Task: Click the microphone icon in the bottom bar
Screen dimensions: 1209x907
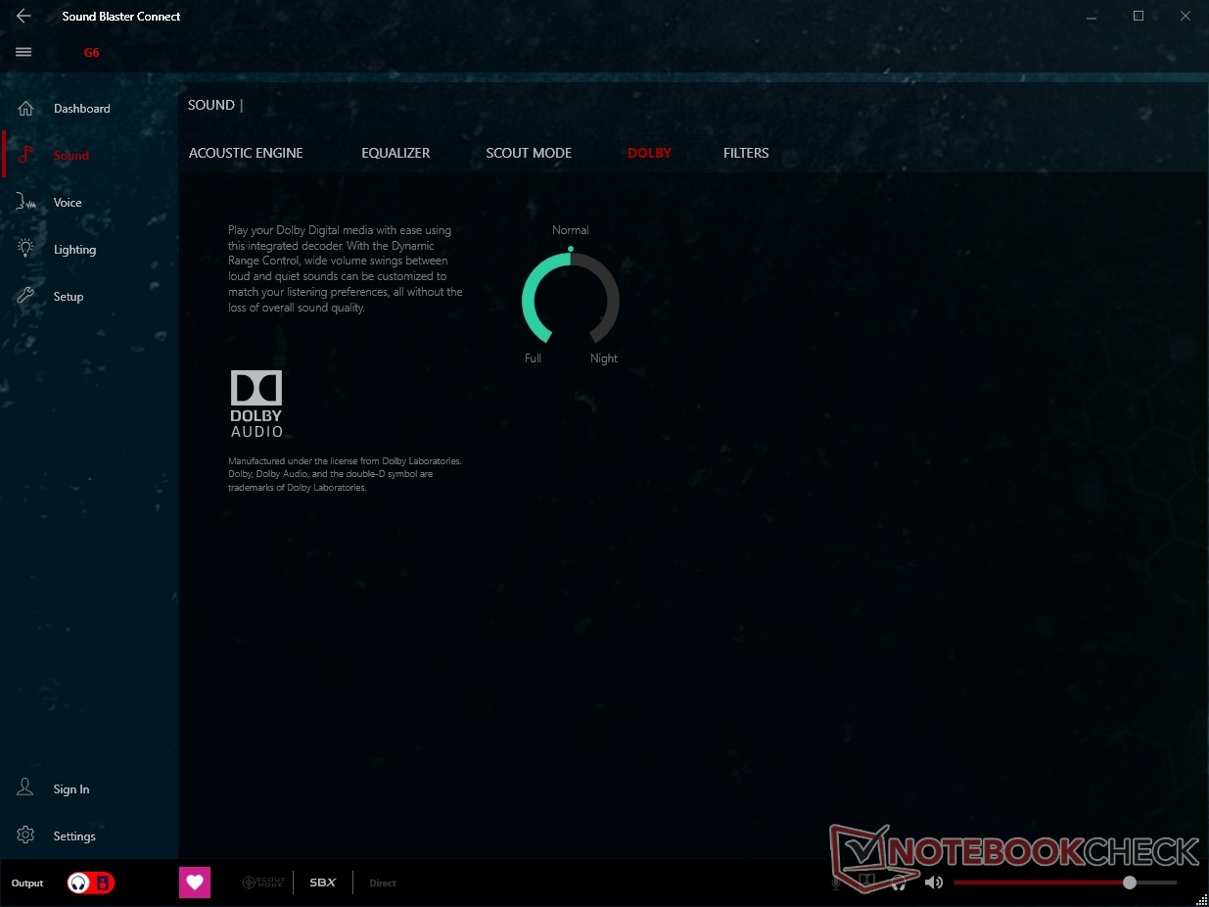Action: pos(836,883)
